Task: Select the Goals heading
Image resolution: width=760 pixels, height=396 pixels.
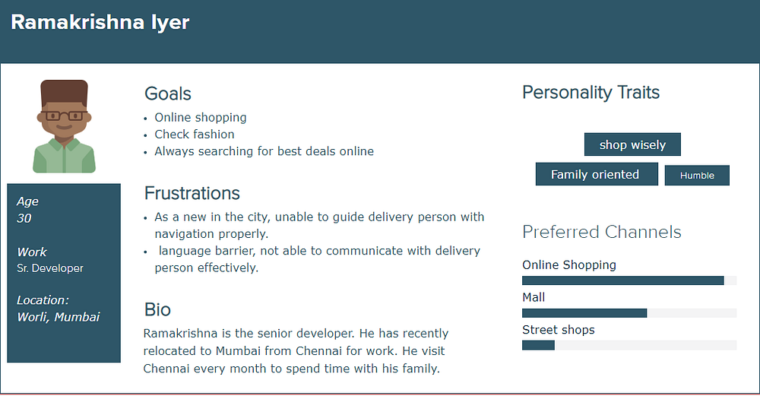Action: tap(168, 93)
